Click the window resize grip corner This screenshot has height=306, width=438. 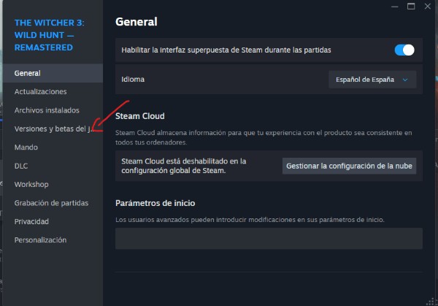[x=431, y=302]
